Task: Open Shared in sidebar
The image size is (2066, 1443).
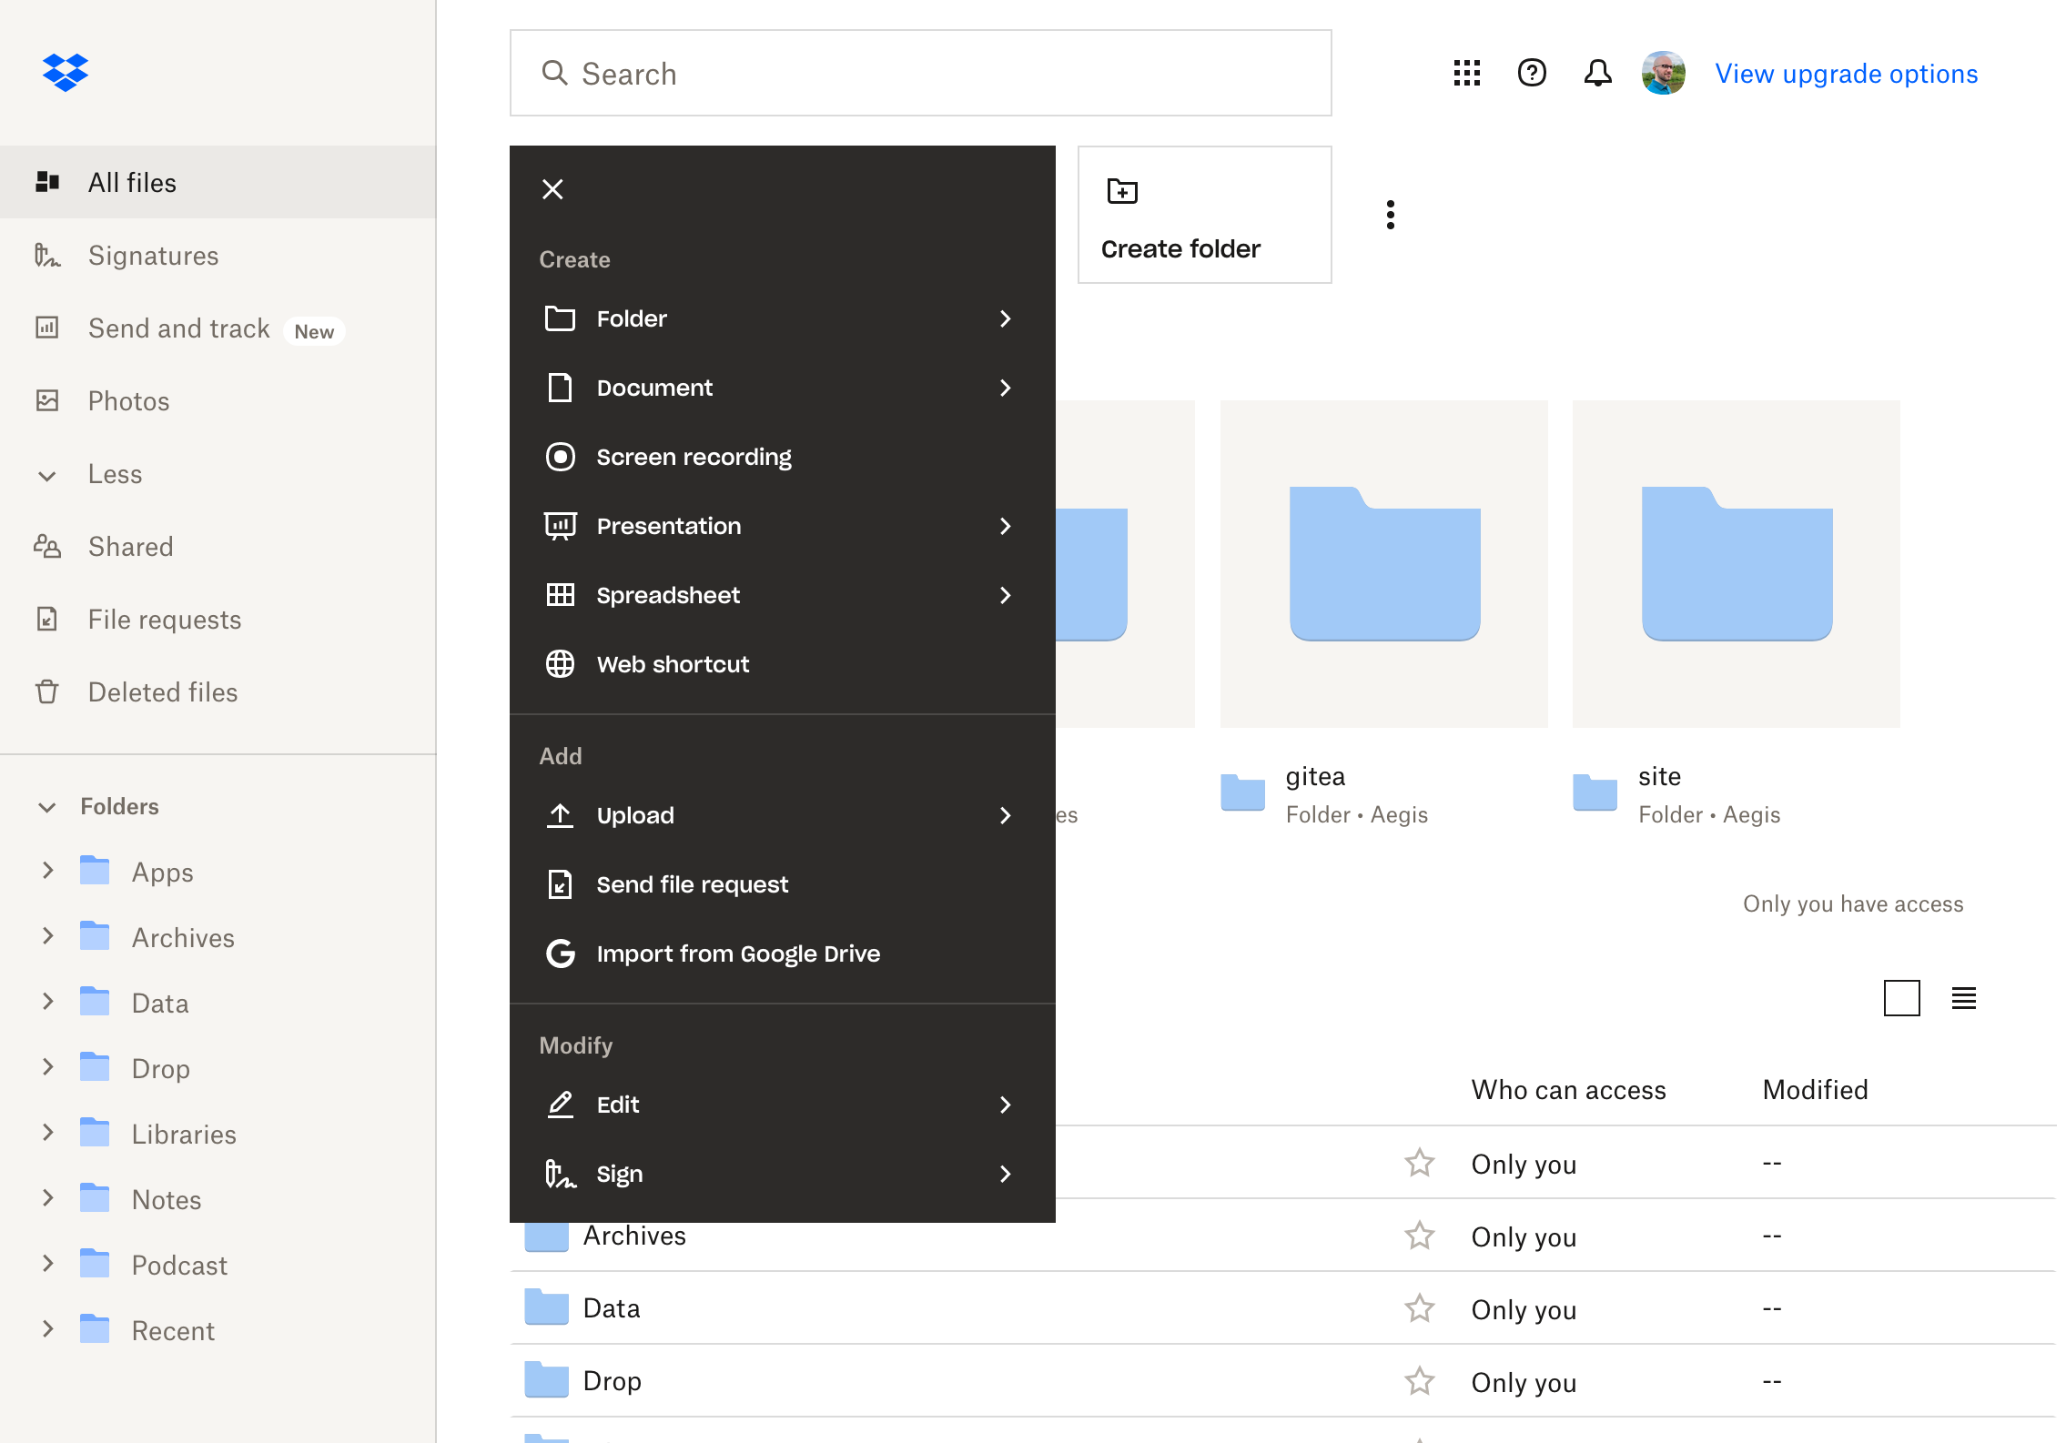Action: click(218, 546)
